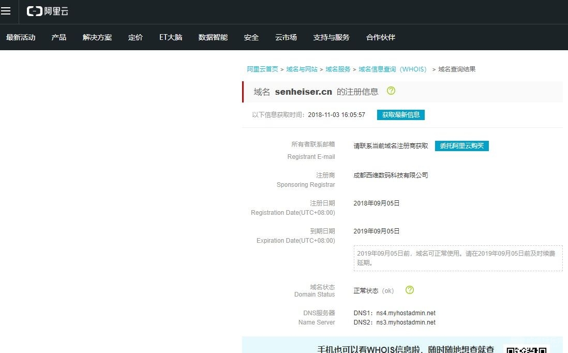Go to 域名与网站 breadcrumb link
The width and height of the screenshot is (568, 353).
(x=302, y=69)
